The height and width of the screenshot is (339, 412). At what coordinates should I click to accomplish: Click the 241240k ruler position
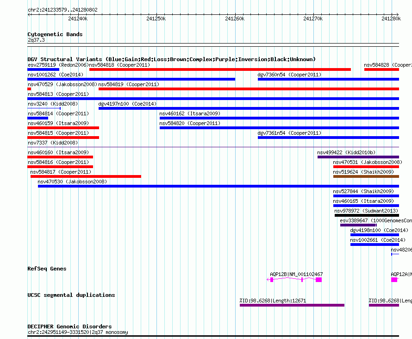(78, 19)
